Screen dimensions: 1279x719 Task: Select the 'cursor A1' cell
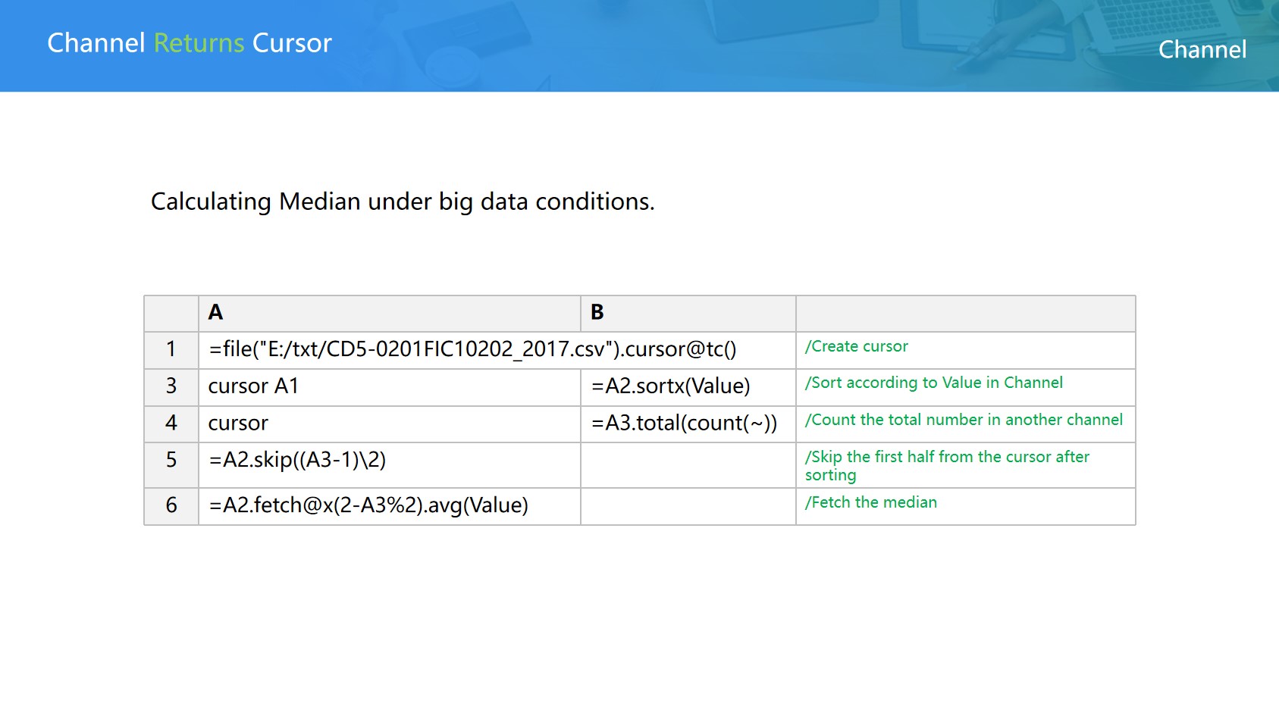click(254, 386)
